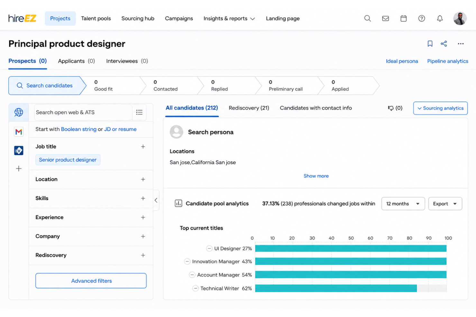The height and width of the screenshot is (317, 476).
Task: Open the user profile avatar
Action: [460, 18]
